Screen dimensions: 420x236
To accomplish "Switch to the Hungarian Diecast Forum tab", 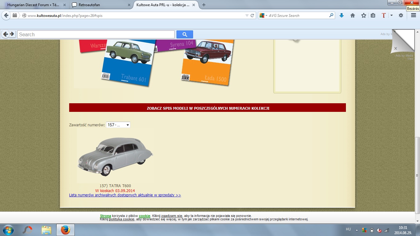I will click(33, 5).
